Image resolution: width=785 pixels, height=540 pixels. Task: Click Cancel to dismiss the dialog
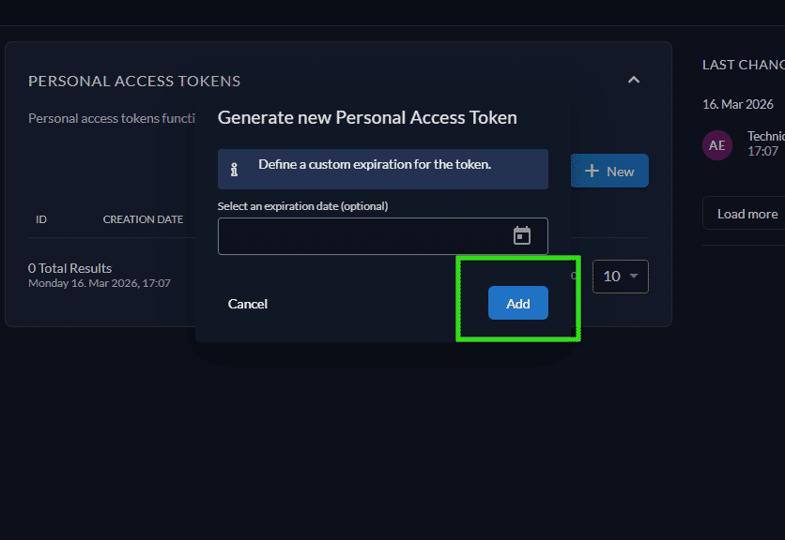click(x=247, y=303)
